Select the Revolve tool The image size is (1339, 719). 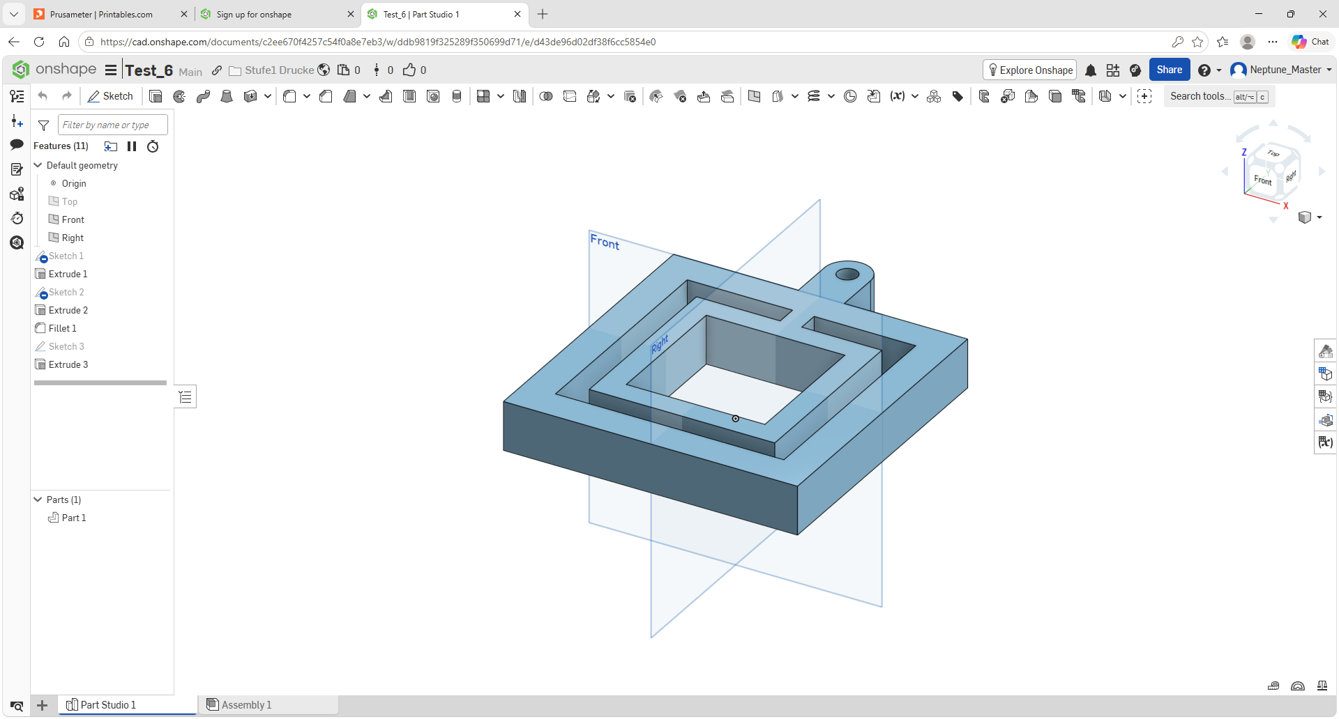pos(179,96)
